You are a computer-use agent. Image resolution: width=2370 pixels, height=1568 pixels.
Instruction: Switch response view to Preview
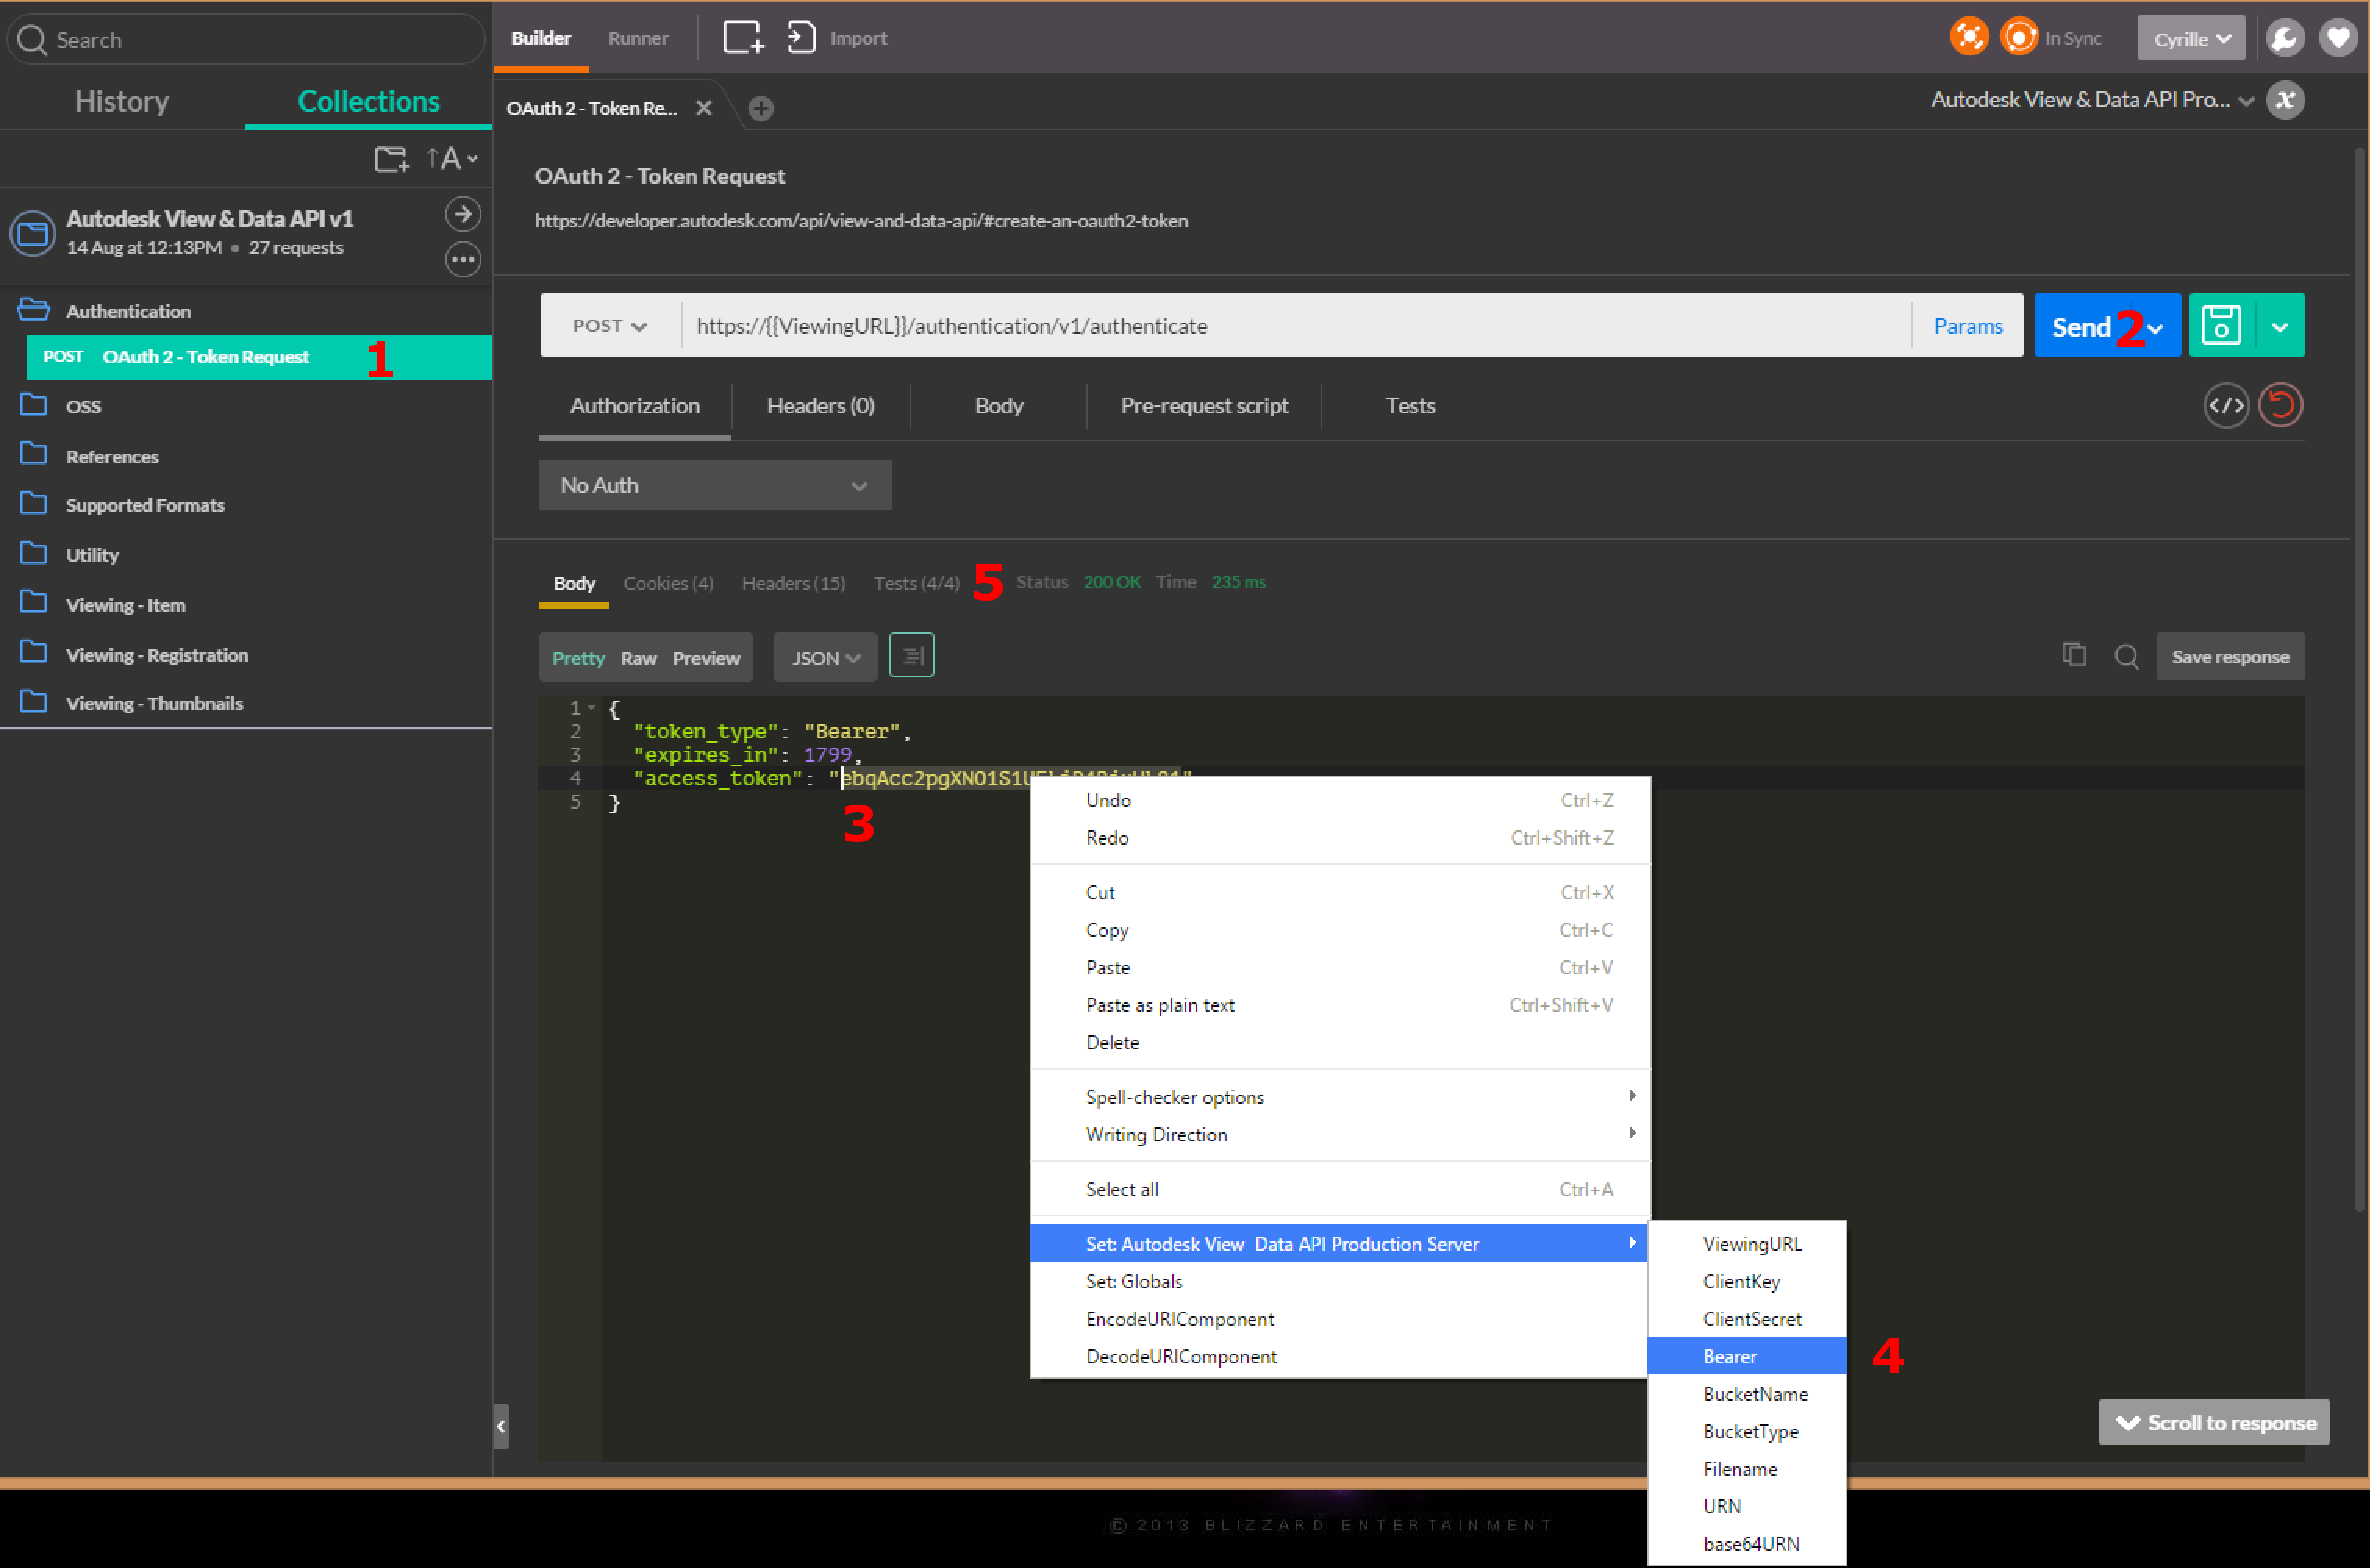706,658
